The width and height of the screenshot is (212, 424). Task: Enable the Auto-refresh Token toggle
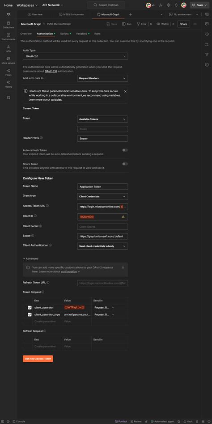click(x=125, y=150)
